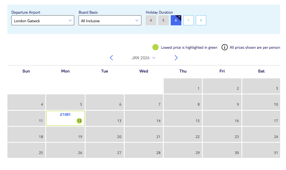
Task: Click the 15 January calendar cell
Action: (x=183, y=118)
